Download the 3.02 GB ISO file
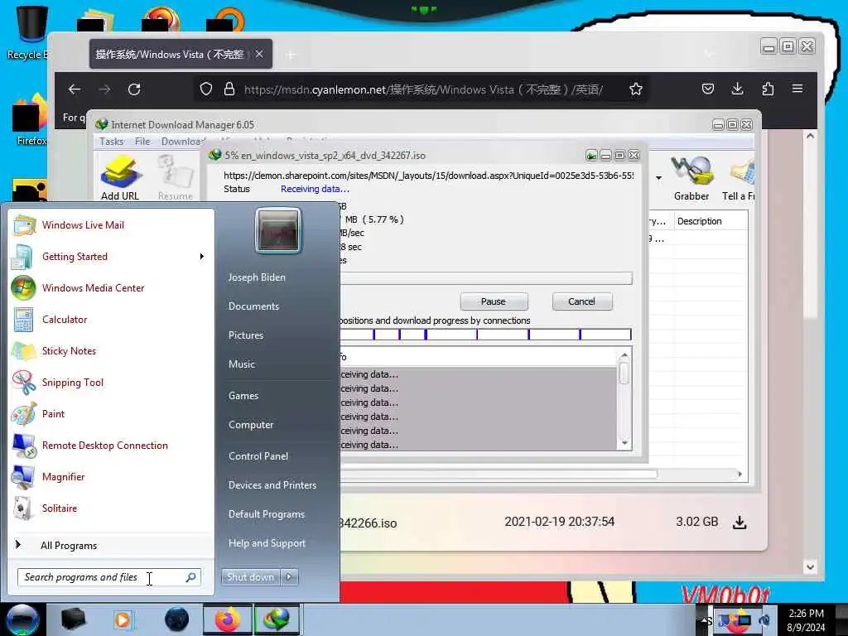 pos(740,523)
